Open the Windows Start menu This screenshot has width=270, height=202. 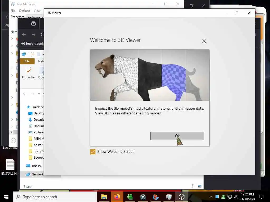(x=6, y=197)
